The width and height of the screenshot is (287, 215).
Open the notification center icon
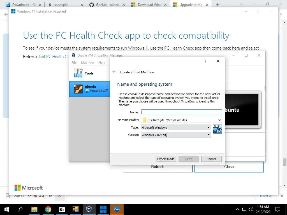point(278,209)
